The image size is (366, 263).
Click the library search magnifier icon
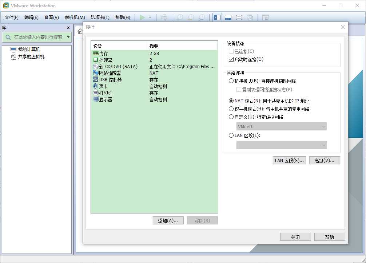click(x=8, y=37)
